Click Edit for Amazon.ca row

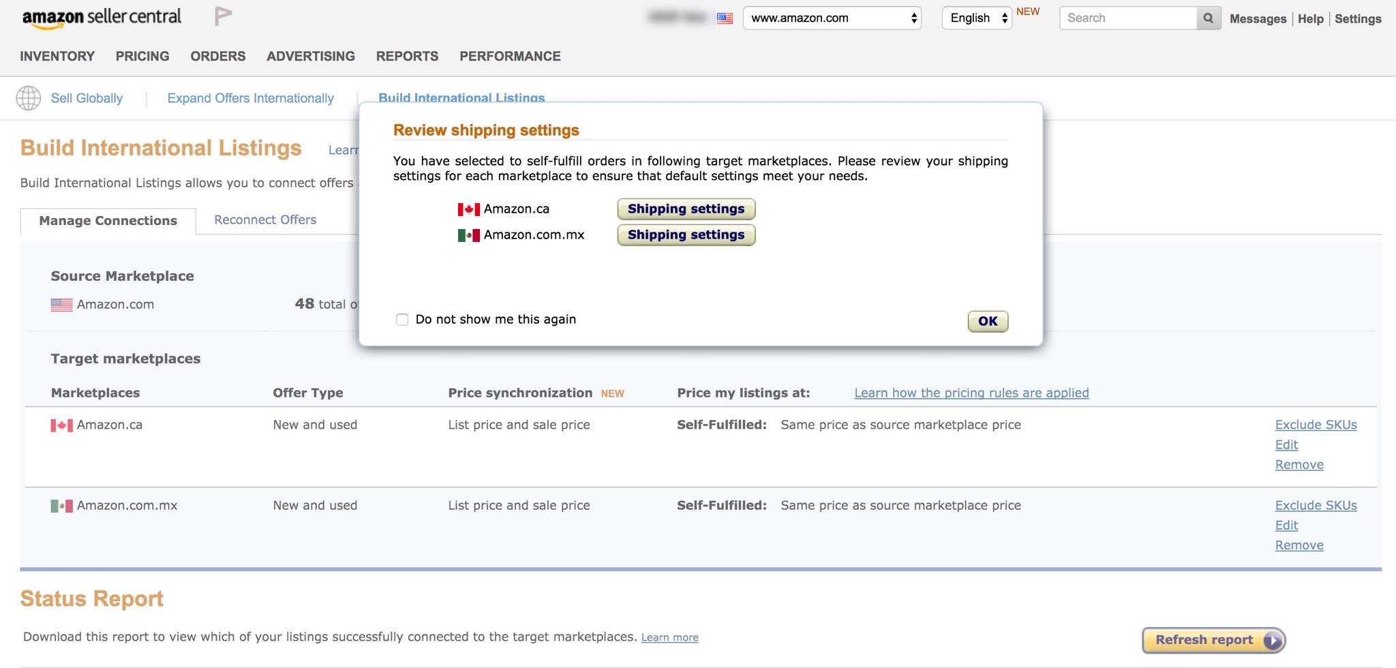[1286, 445]
